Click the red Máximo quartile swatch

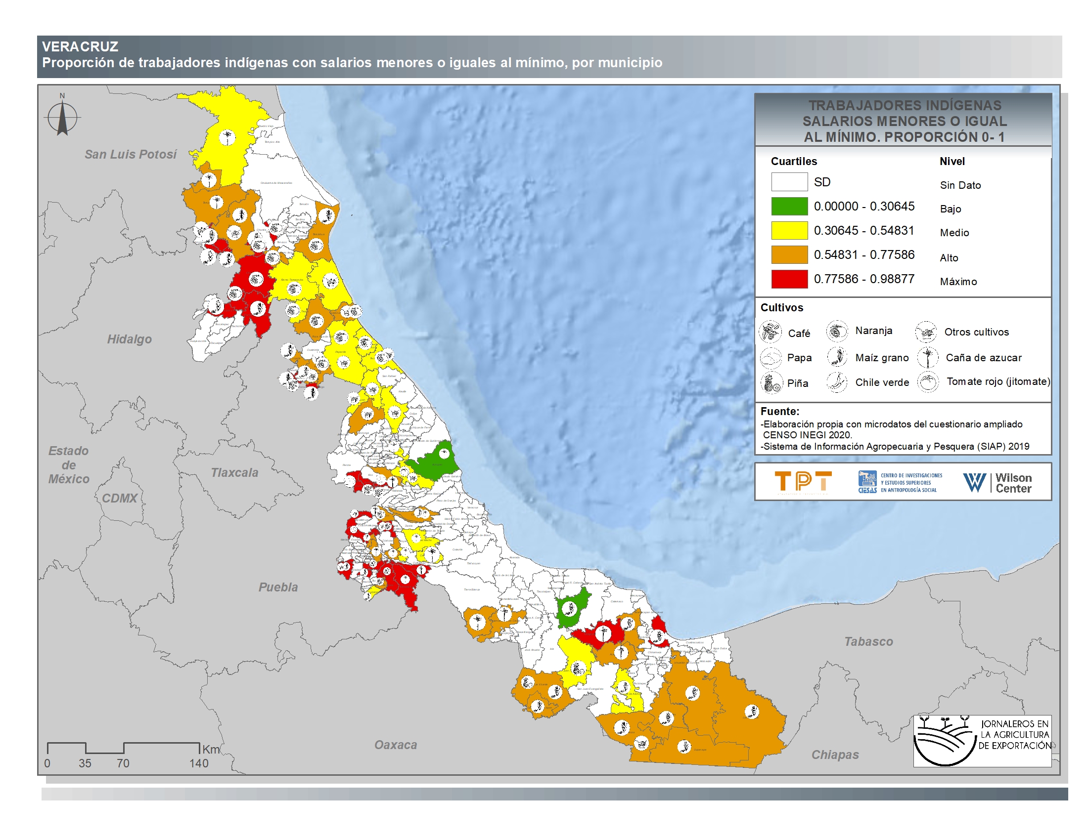(x=789, y=279)
